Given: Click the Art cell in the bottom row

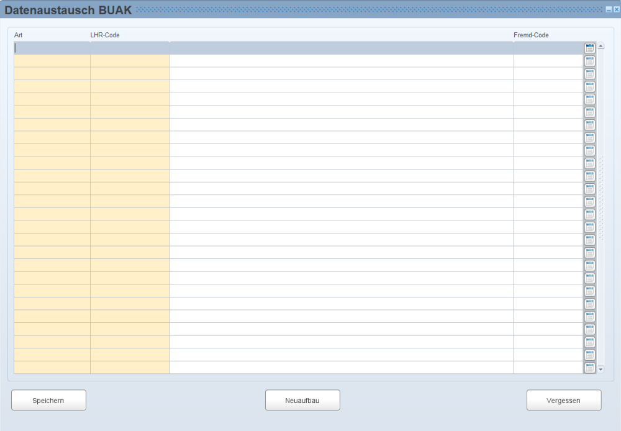Looking at the screenshot, I should [52, 367].
